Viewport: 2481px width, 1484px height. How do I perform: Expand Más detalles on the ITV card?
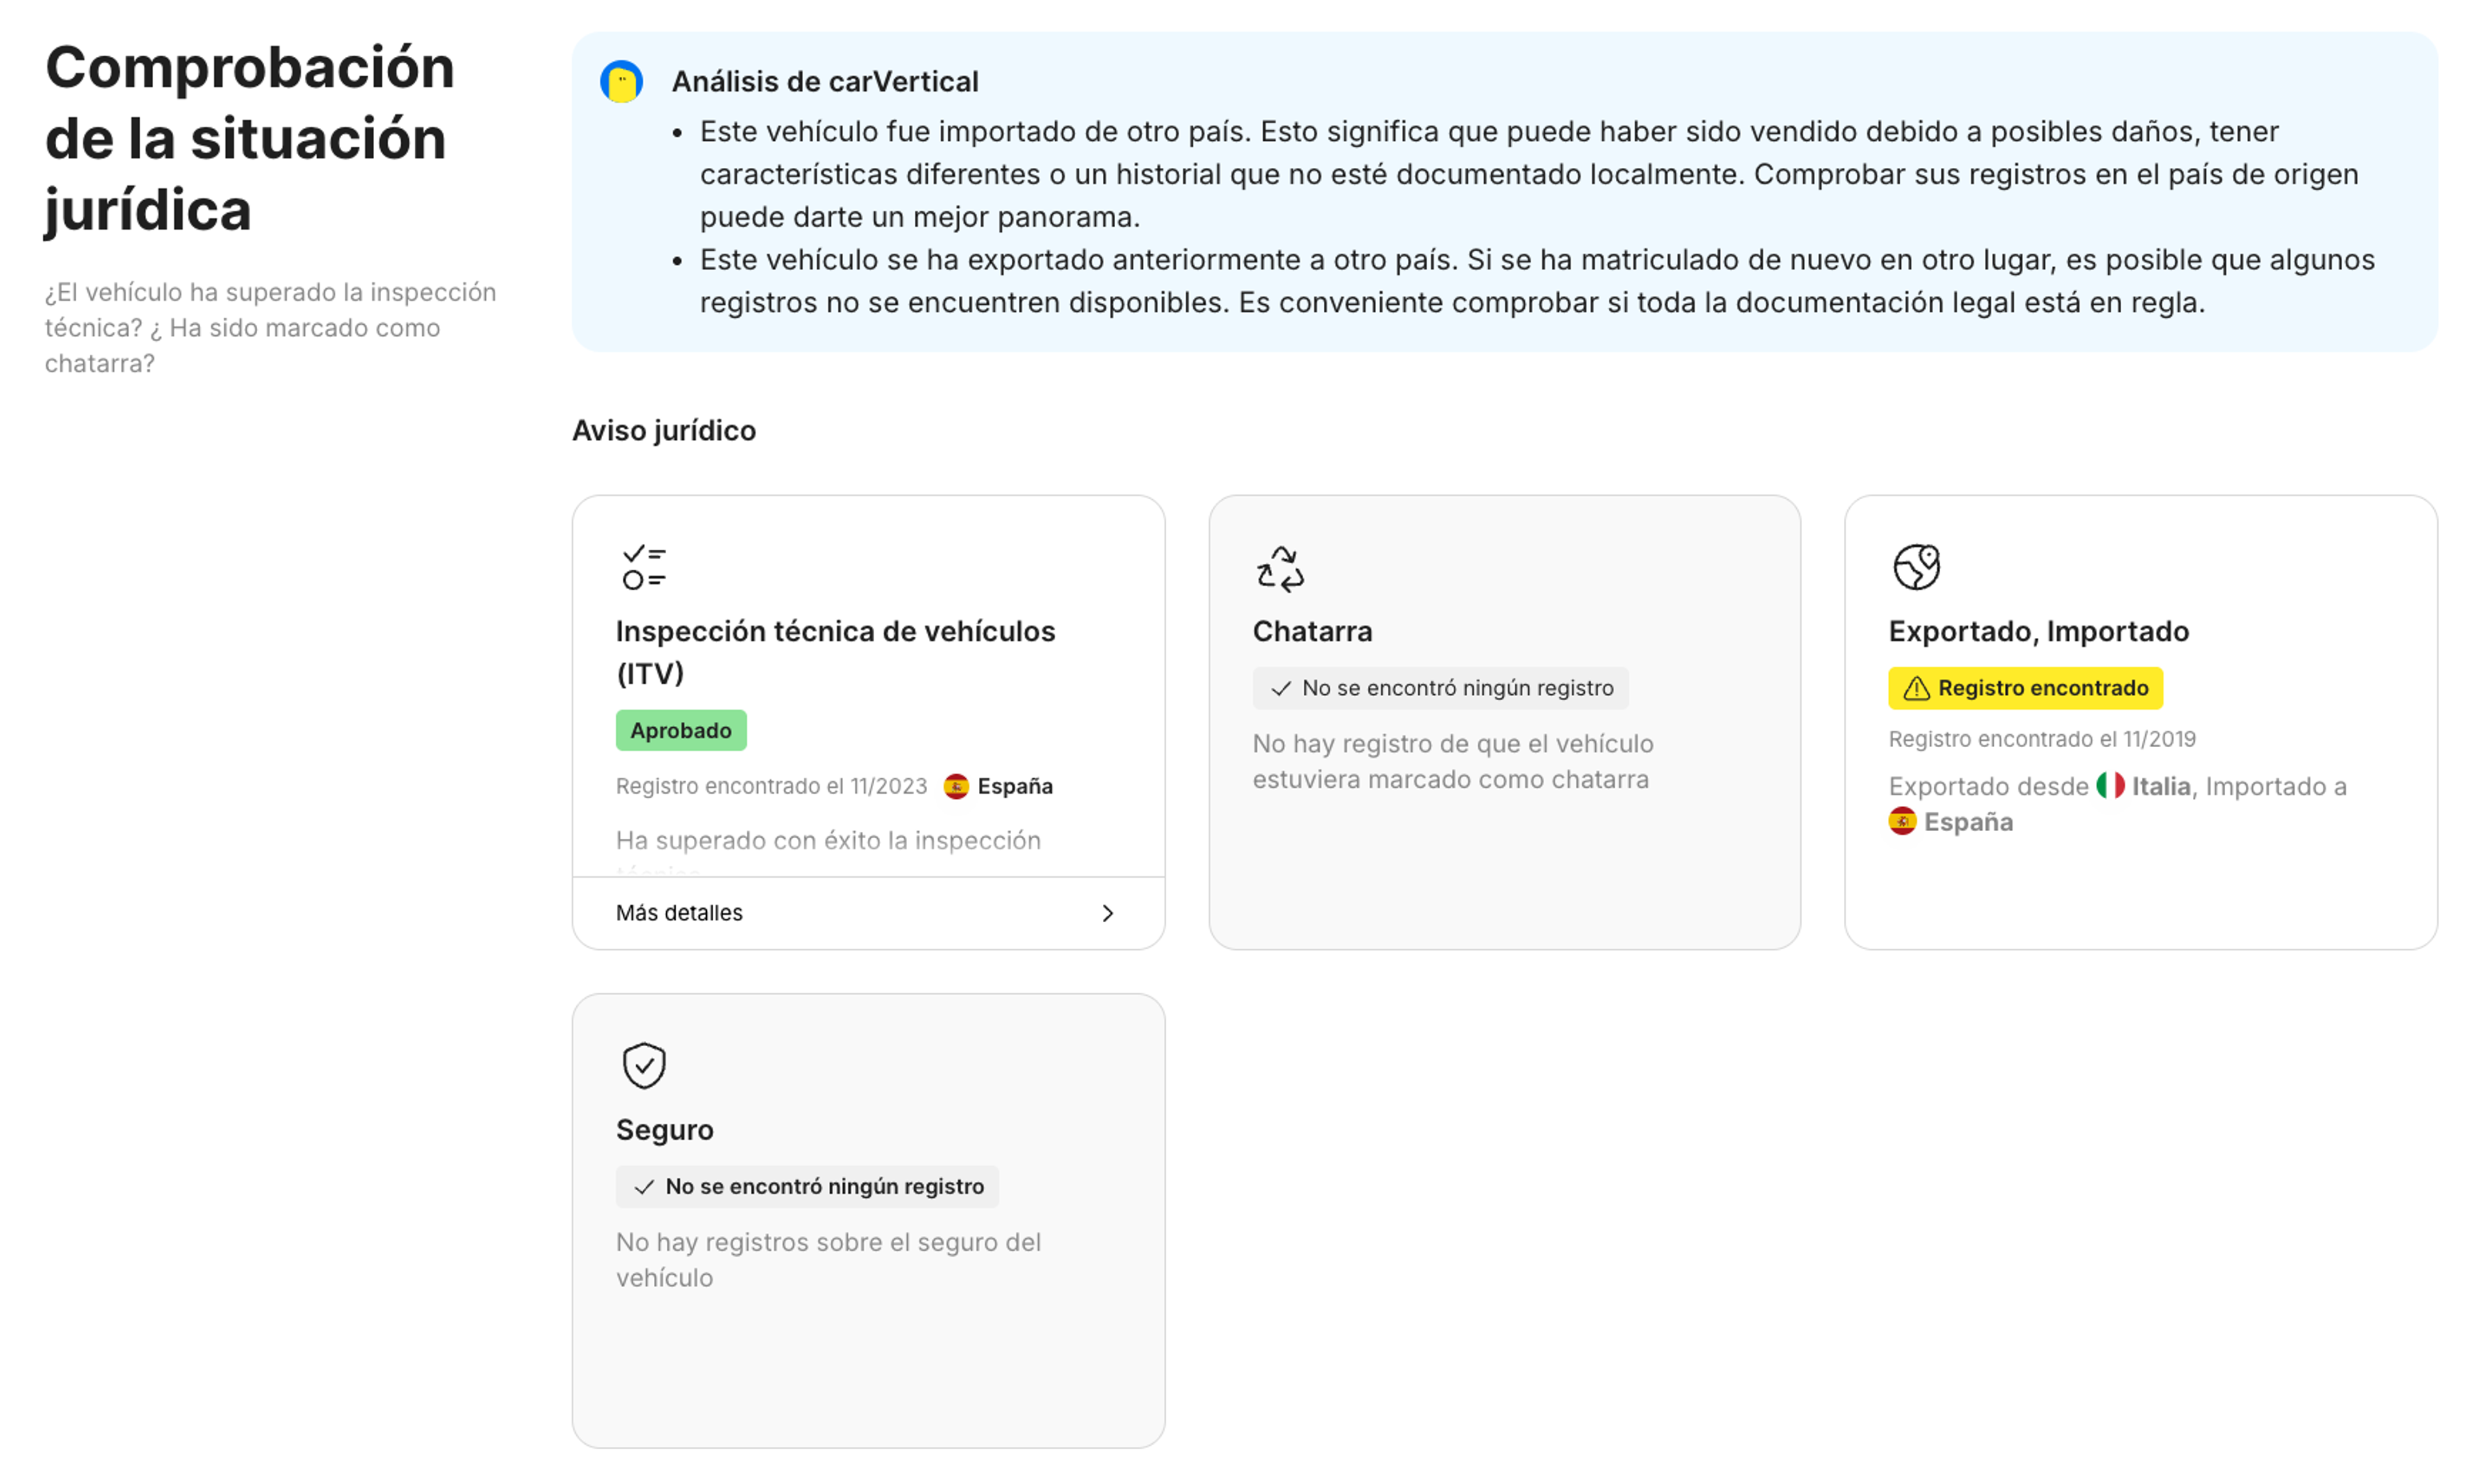678,912
